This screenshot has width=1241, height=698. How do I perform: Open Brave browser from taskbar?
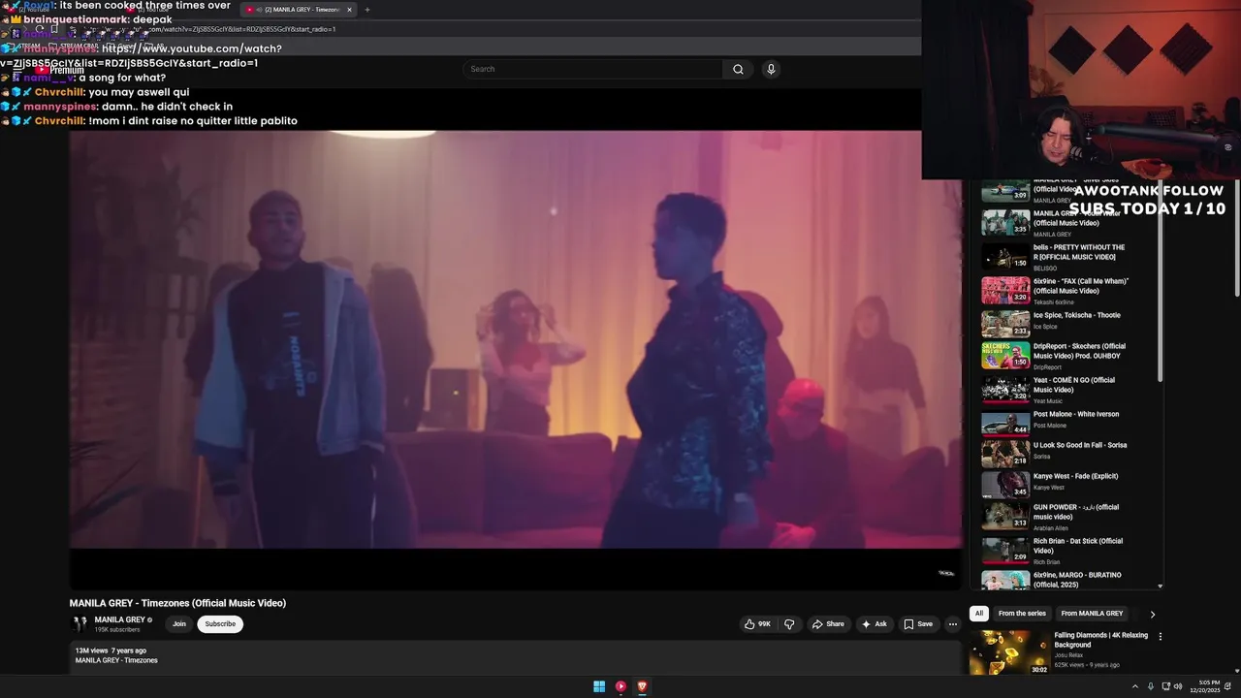(x=642, y=686)
